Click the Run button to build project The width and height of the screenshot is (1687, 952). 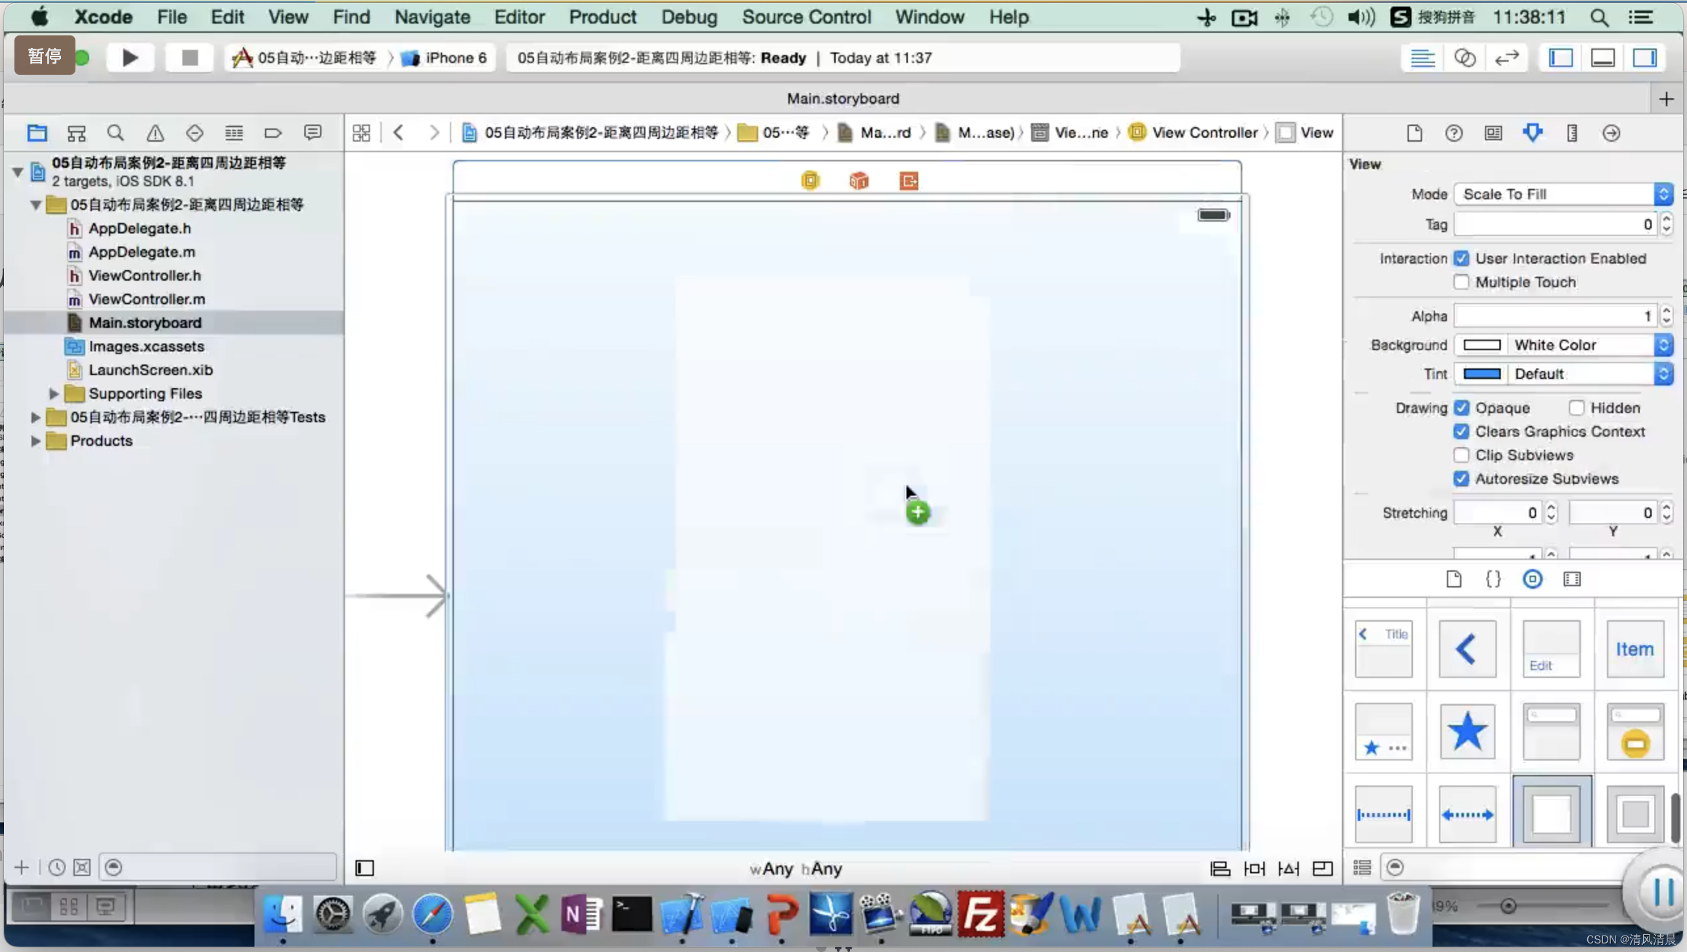pos(130,57)
